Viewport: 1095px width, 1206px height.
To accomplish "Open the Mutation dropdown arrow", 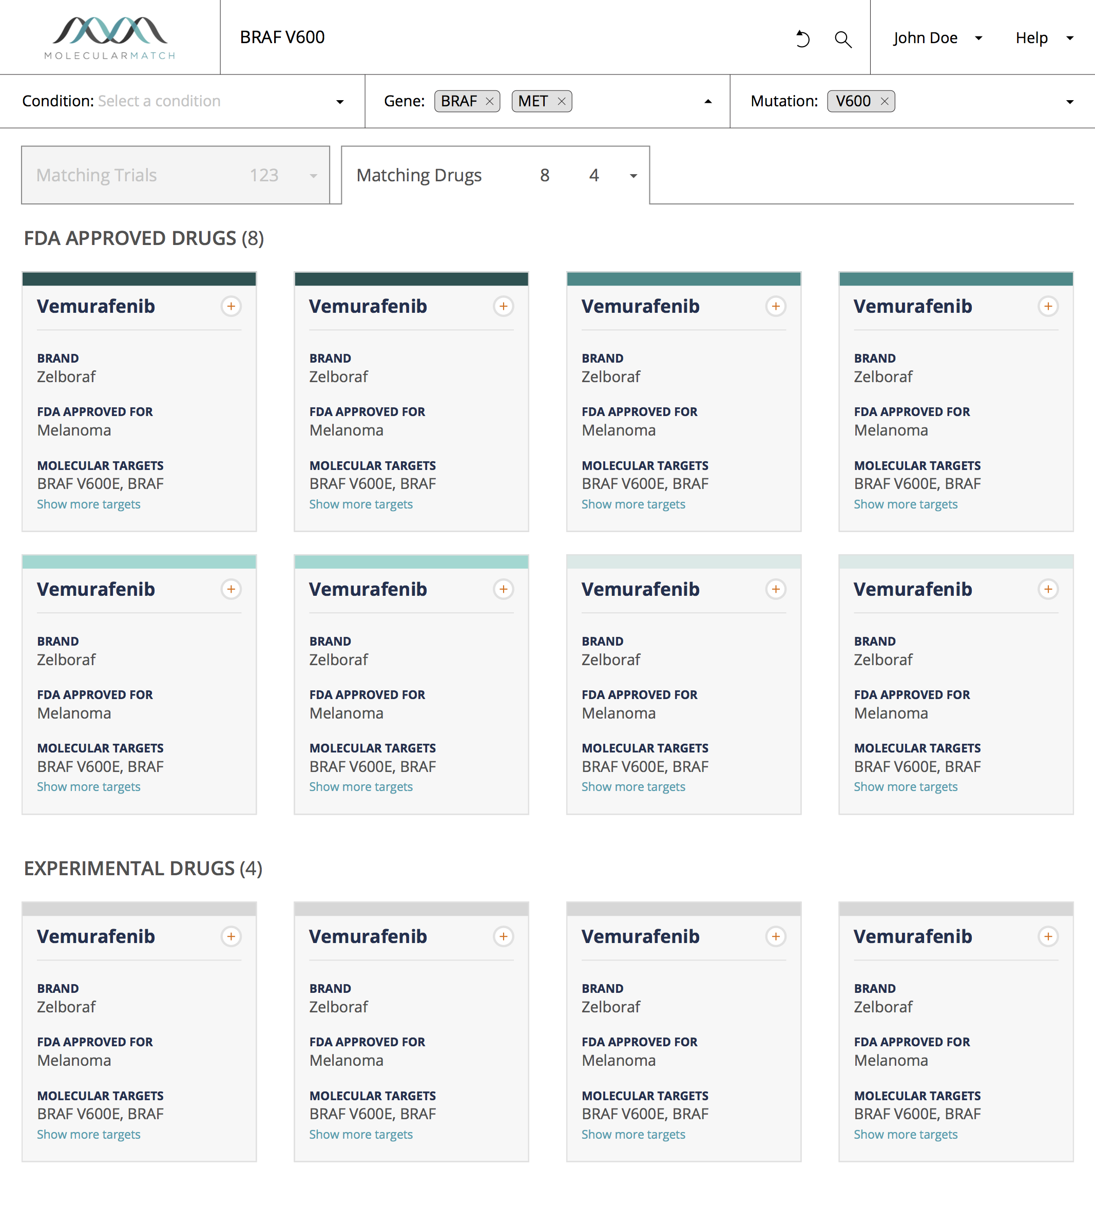I will pyautogui.click(x=1070, y=102).
